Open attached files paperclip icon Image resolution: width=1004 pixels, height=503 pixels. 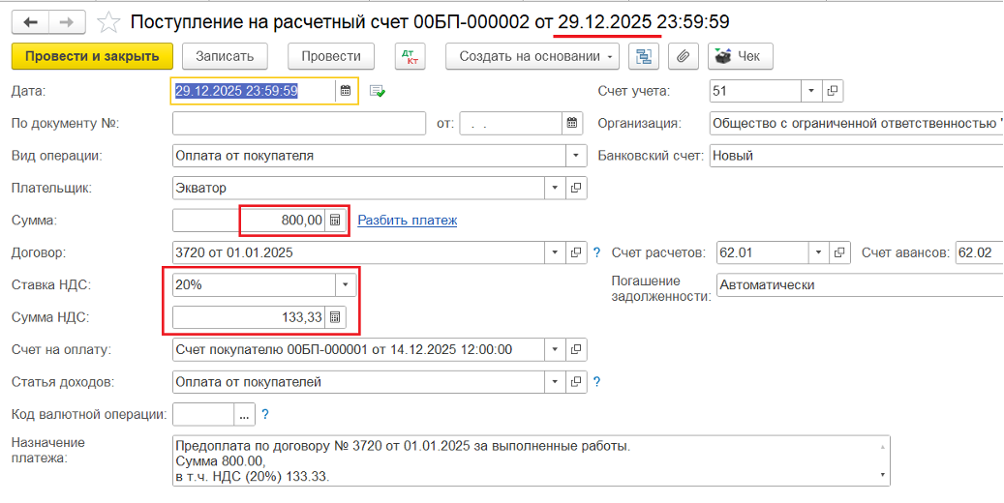tap(683, 56)
